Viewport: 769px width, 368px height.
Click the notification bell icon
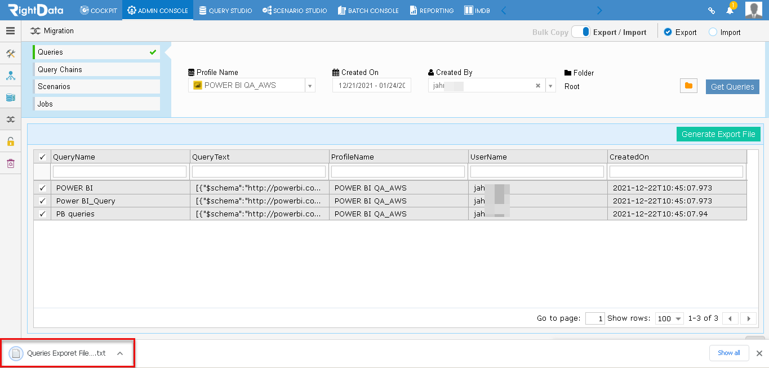click(x=730, y=10)
